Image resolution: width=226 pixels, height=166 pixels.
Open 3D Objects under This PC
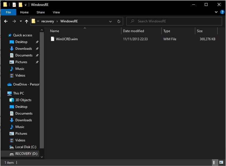click(x=23, y=100)
